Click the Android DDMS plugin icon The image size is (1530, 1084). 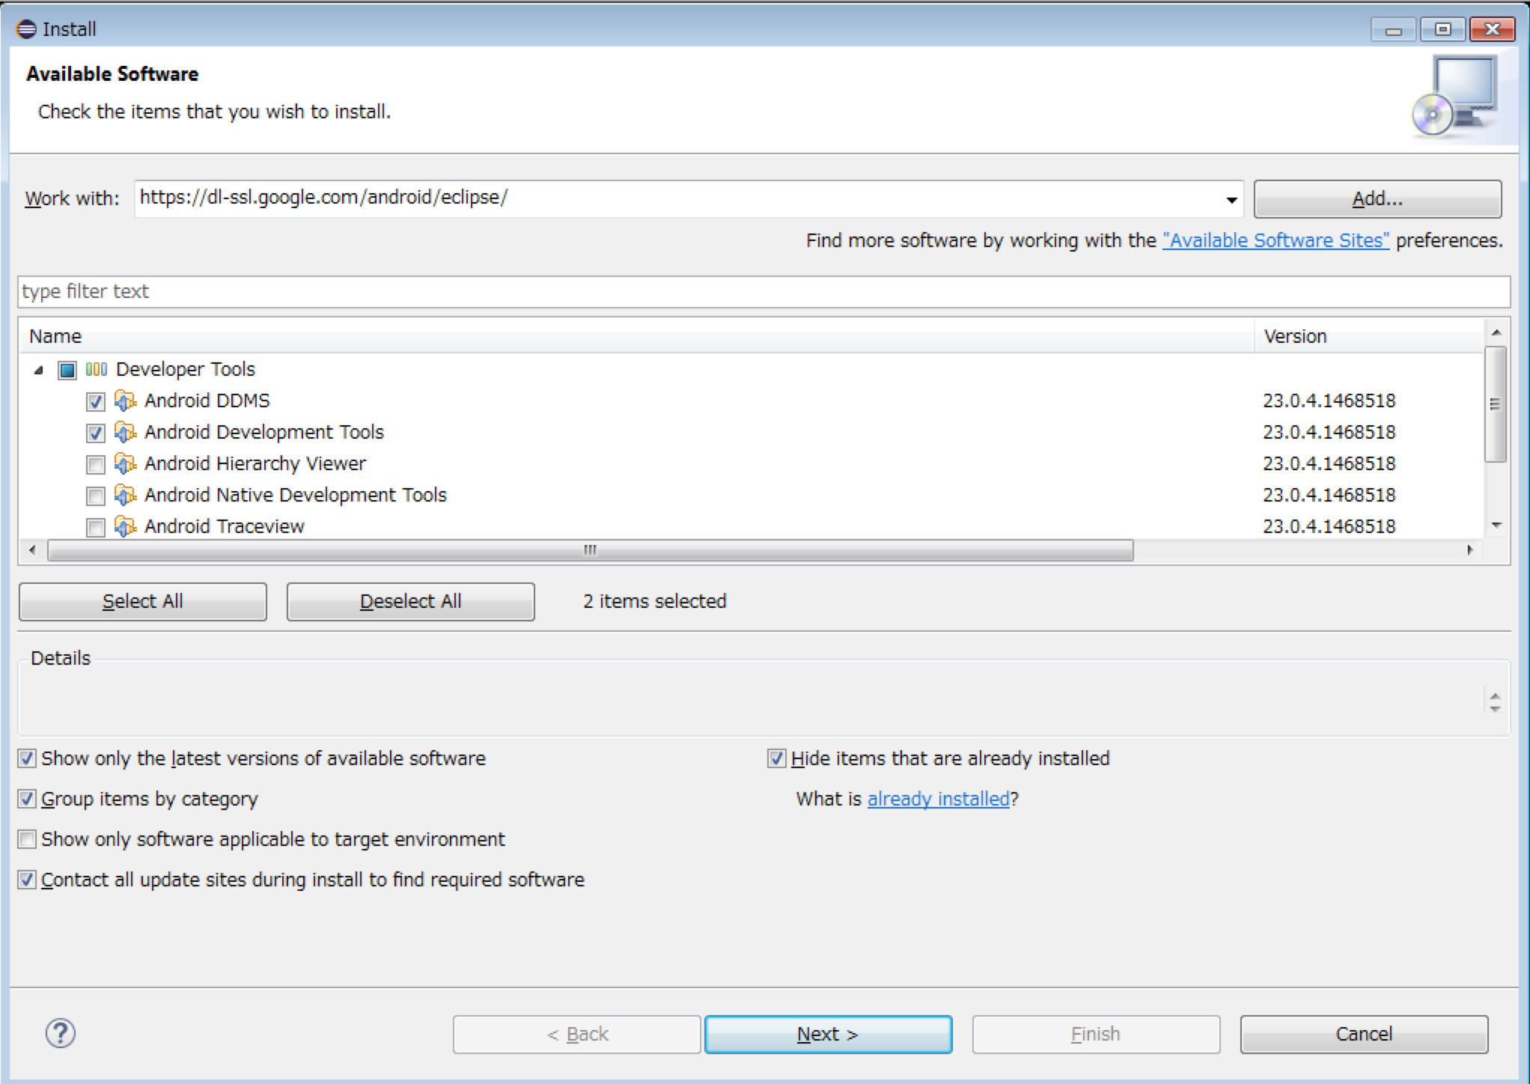[x=125, y=401]
